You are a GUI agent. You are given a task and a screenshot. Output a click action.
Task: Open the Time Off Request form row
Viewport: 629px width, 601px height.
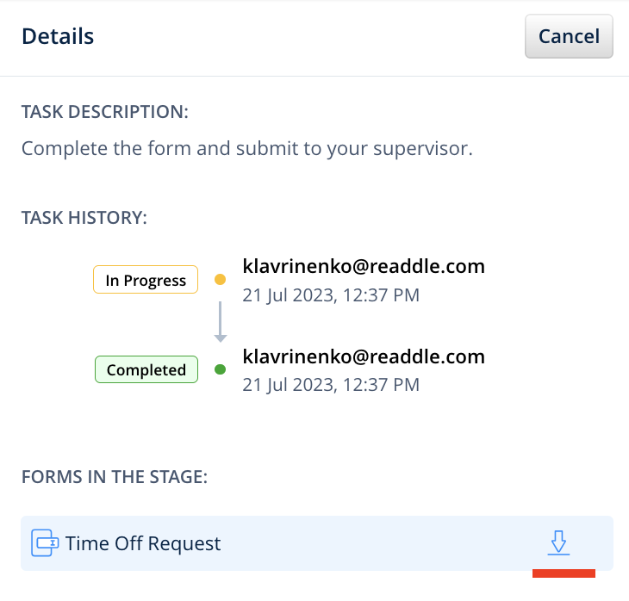tap(258, 543)
